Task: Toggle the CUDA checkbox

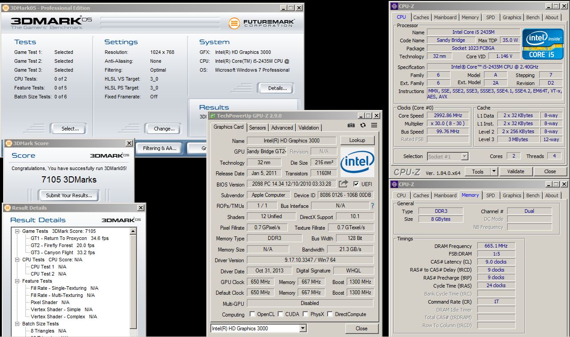Action: [281, 314]
